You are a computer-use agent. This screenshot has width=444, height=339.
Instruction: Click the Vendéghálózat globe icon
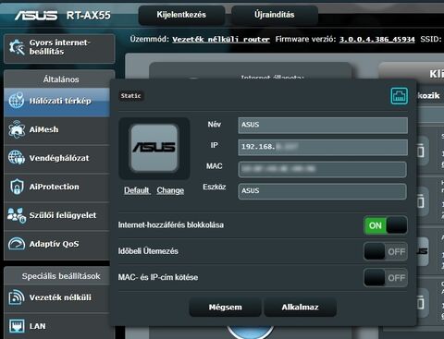pos(17,158)
